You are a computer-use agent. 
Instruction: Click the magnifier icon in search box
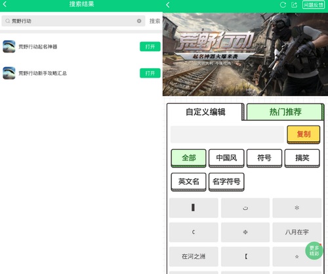(x=8, y=21)
